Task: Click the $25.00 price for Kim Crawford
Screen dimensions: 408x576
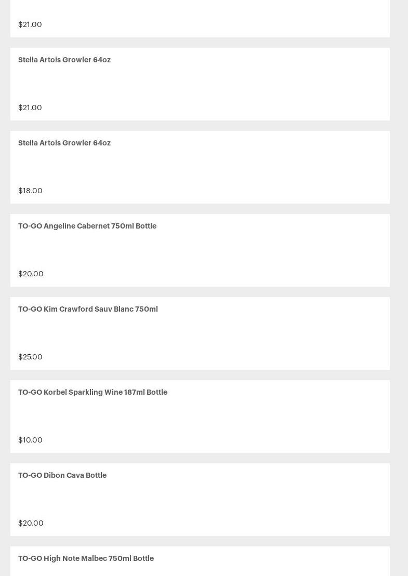Action: 30,357
